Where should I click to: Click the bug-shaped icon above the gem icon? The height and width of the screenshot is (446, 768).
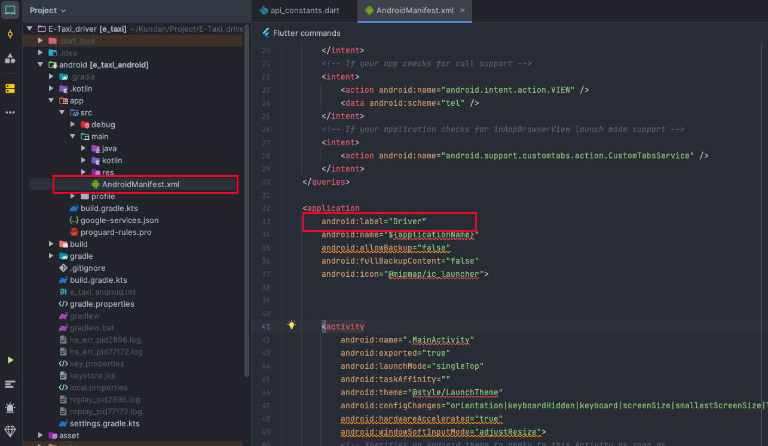10,408
